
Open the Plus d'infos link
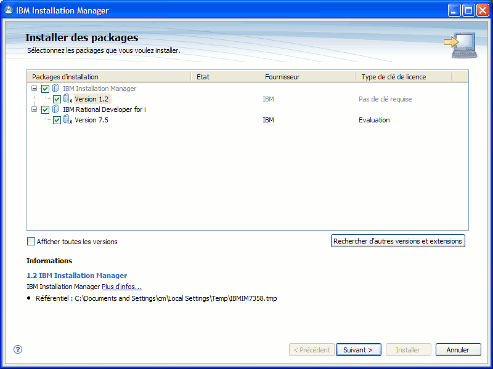(122, 287)
